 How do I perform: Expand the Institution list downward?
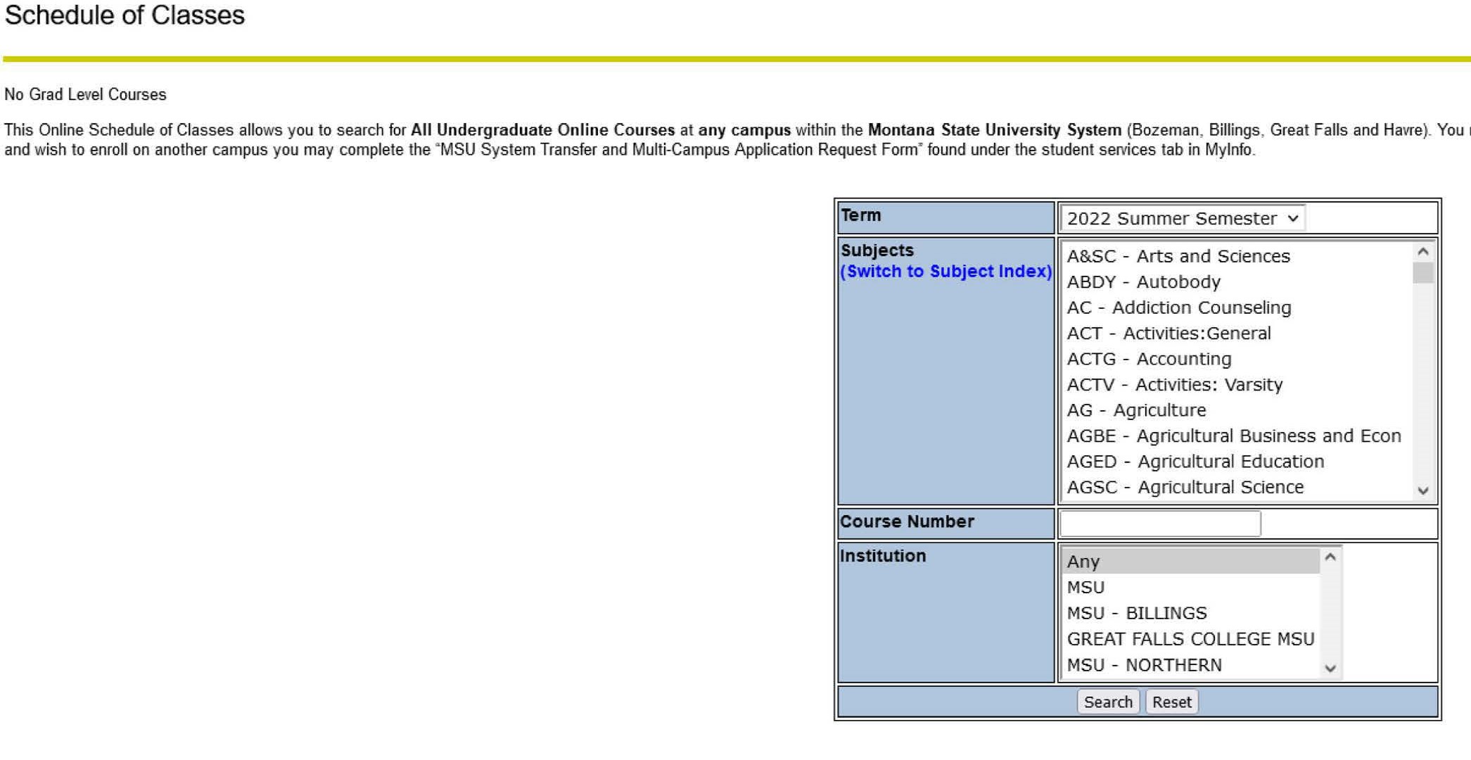1332,667
